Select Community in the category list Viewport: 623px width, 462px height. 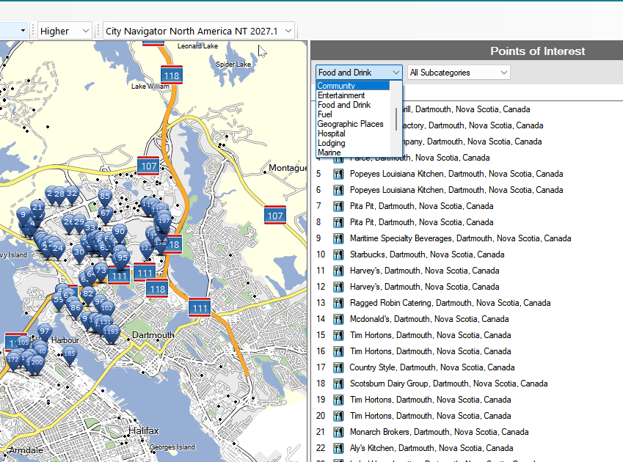tap(353, 86)
